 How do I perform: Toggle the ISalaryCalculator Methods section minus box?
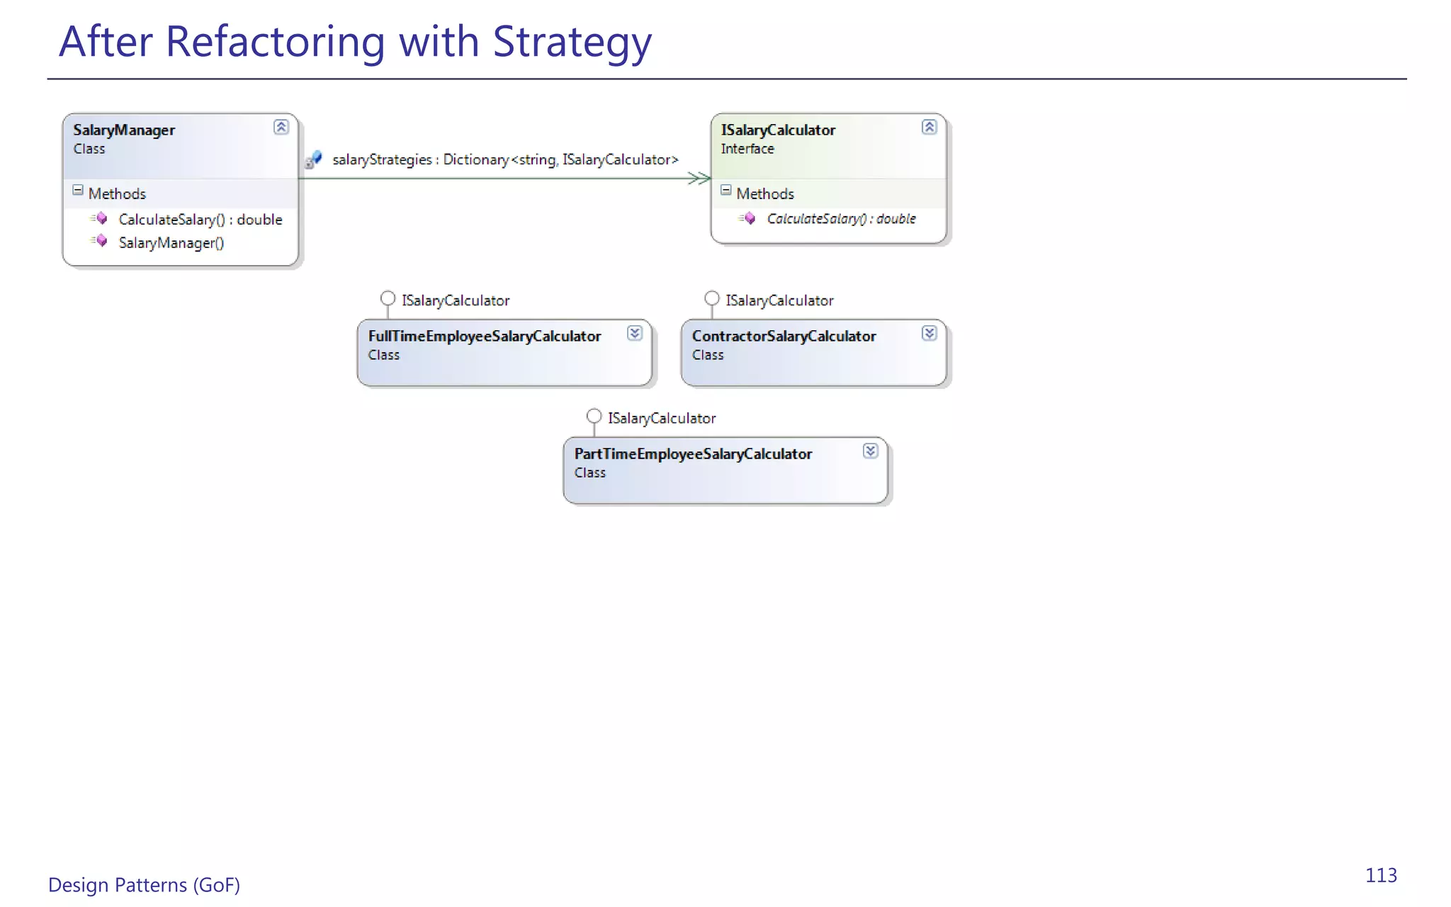(x=726, y=191)
